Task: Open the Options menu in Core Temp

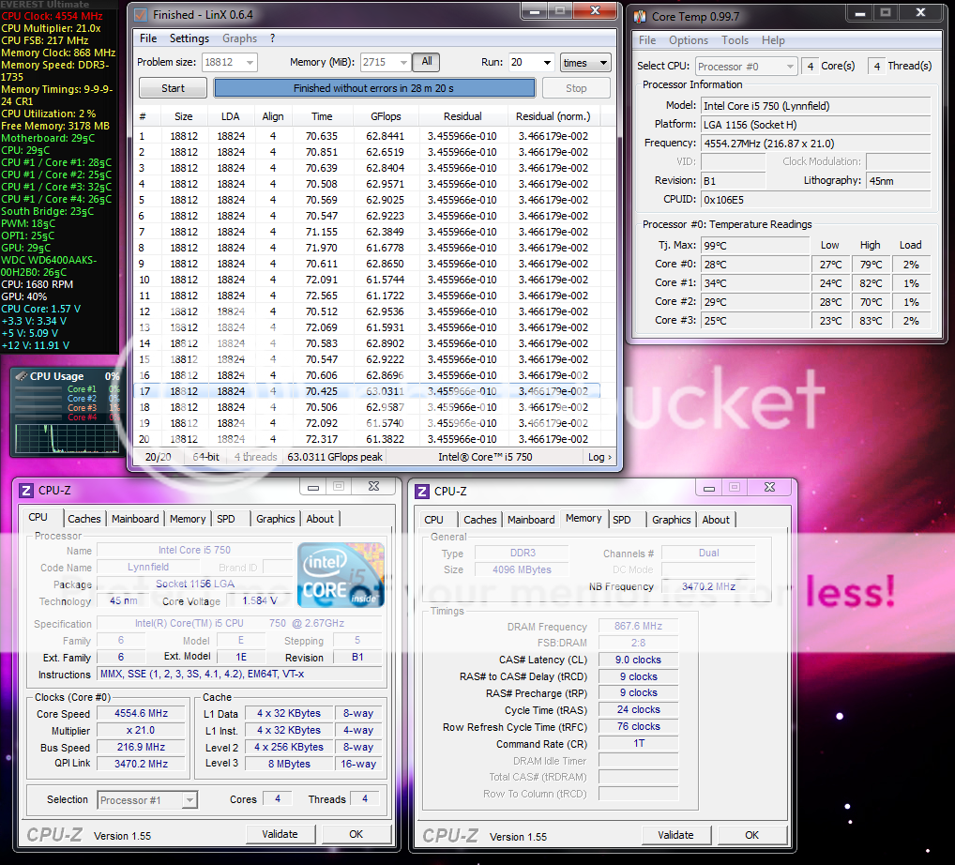Action: 688,40
